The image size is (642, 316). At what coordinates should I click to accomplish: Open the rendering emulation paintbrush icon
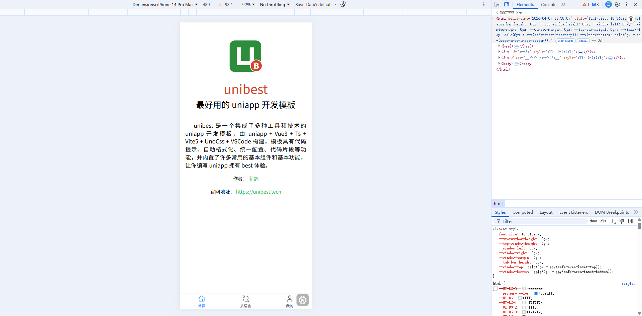[x=622, y=221]
